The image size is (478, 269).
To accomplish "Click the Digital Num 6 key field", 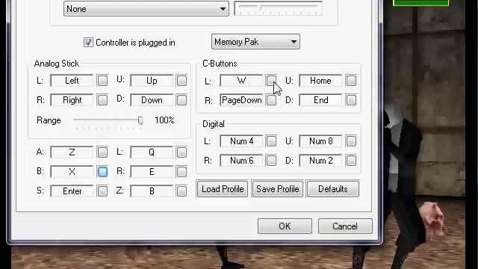I will (241, 161).
